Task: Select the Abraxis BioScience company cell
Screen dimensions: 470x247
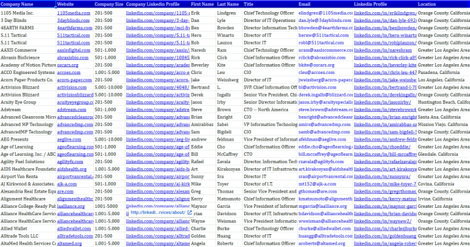Action: coord(28,58)
